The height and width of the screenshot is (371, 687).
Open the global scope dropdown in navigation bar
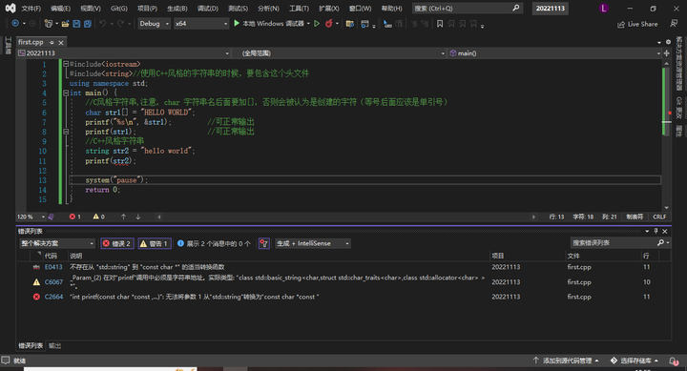(x=343, y=53)
